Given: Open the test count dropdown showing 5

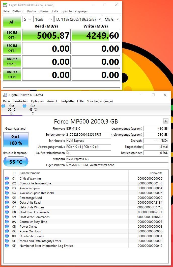Looking at the screenshot, I should 27,19.
